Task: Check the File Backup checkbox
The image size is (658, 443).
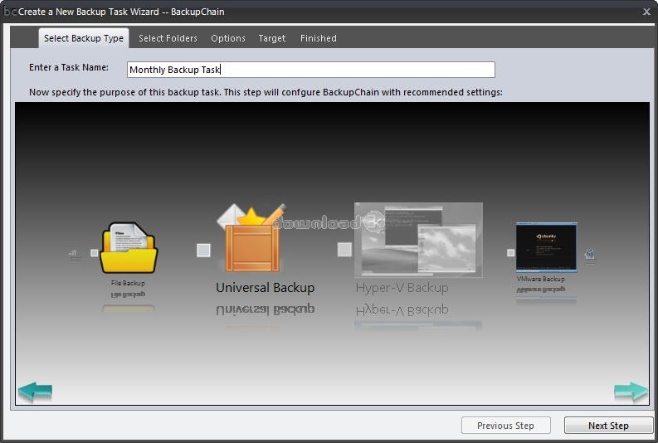Action: point(95,253)
